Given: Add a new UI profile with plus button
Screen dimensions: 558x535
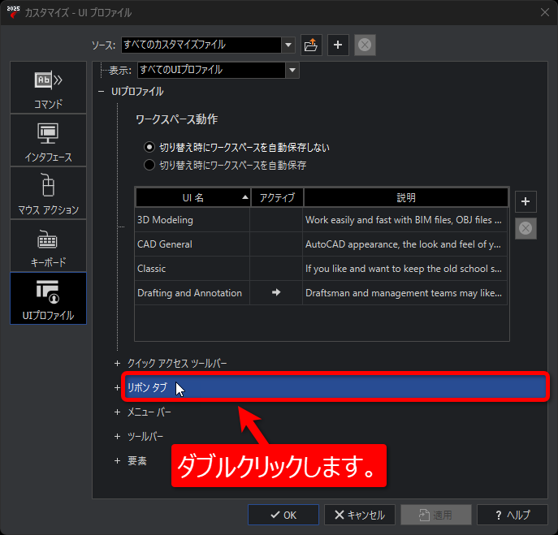Looking at the screenshot, I should point(526,201).
